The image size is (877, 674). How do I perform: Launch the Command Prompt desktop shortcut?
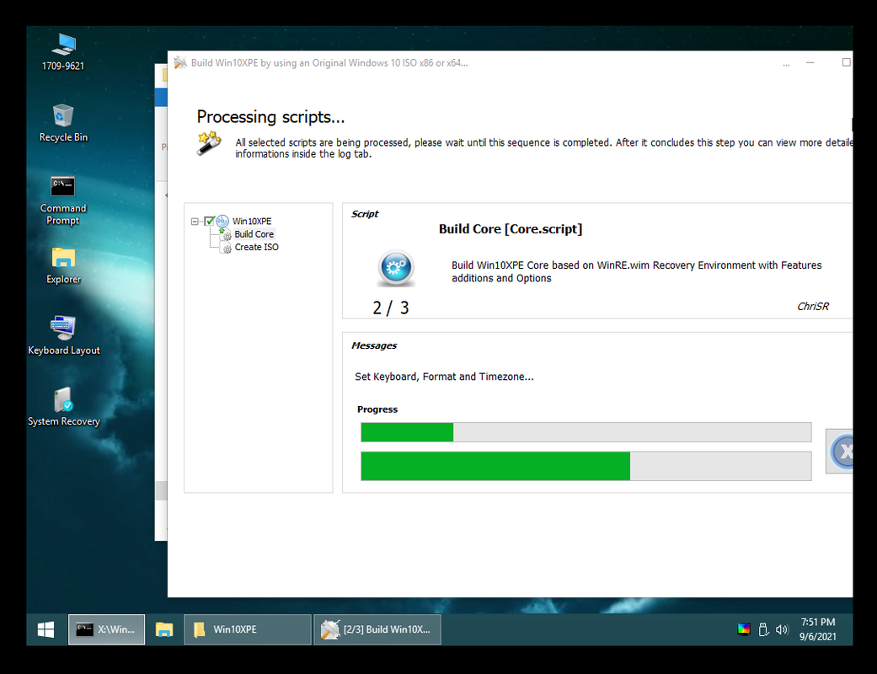click(x=63, y=201)
